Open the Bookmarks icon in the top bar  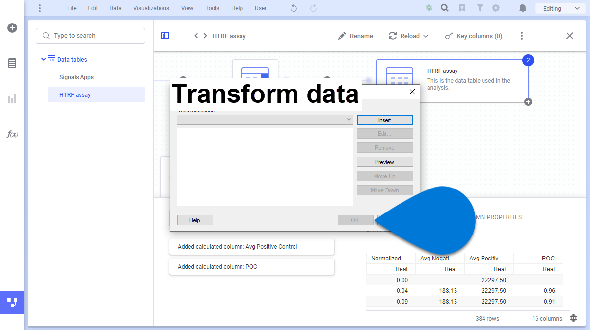click(462, 8)
